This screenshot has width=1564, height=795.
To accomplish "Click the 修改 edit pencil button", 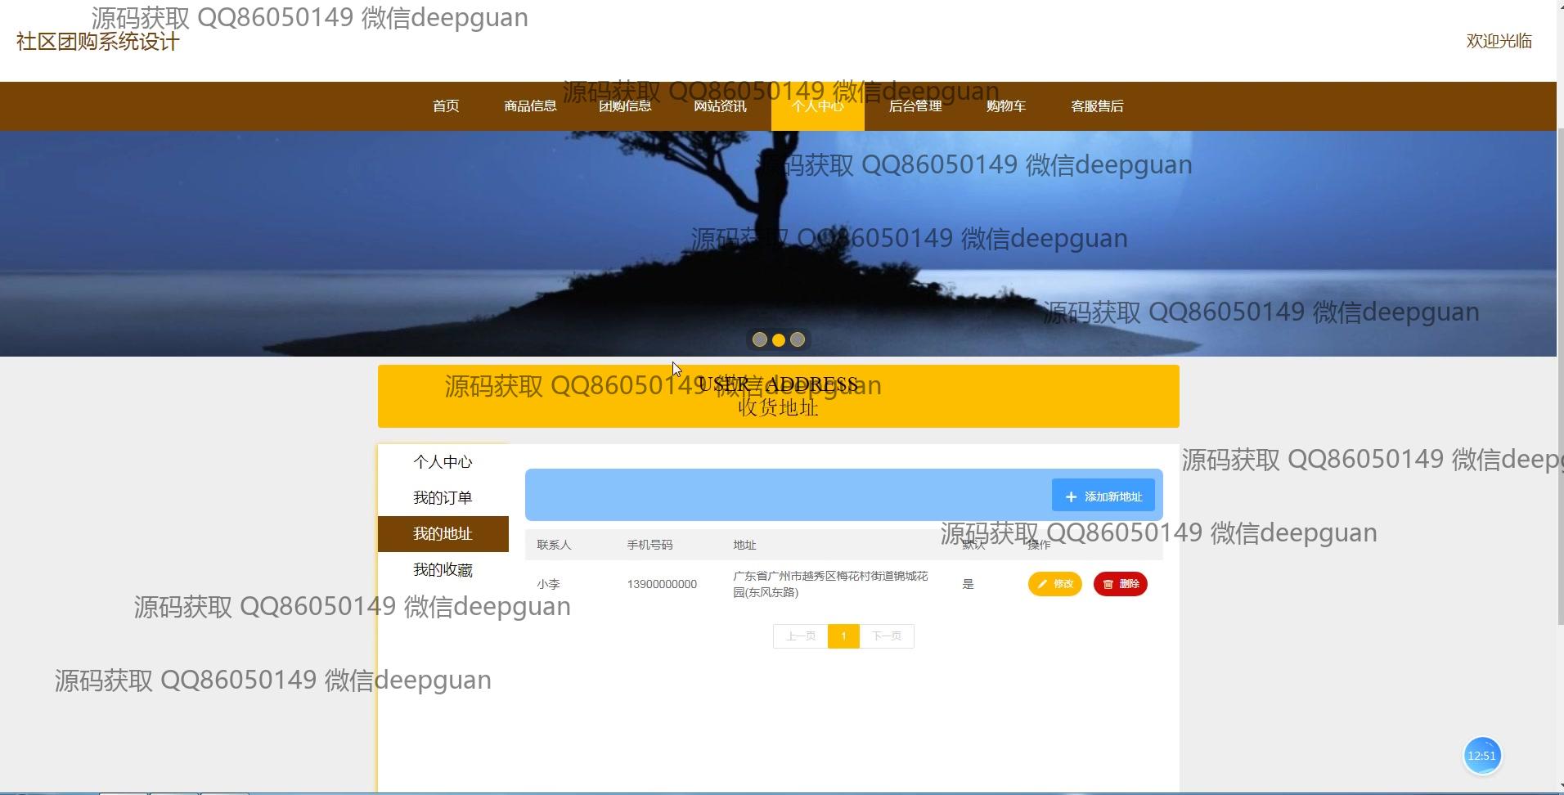I will (x=1054, y=584).
